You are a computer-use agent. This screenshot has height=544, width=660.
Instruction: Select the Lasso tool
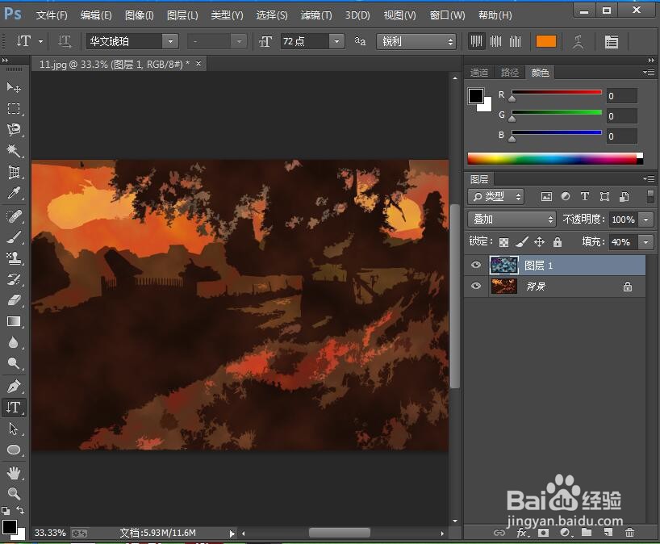tap(14, 129)
